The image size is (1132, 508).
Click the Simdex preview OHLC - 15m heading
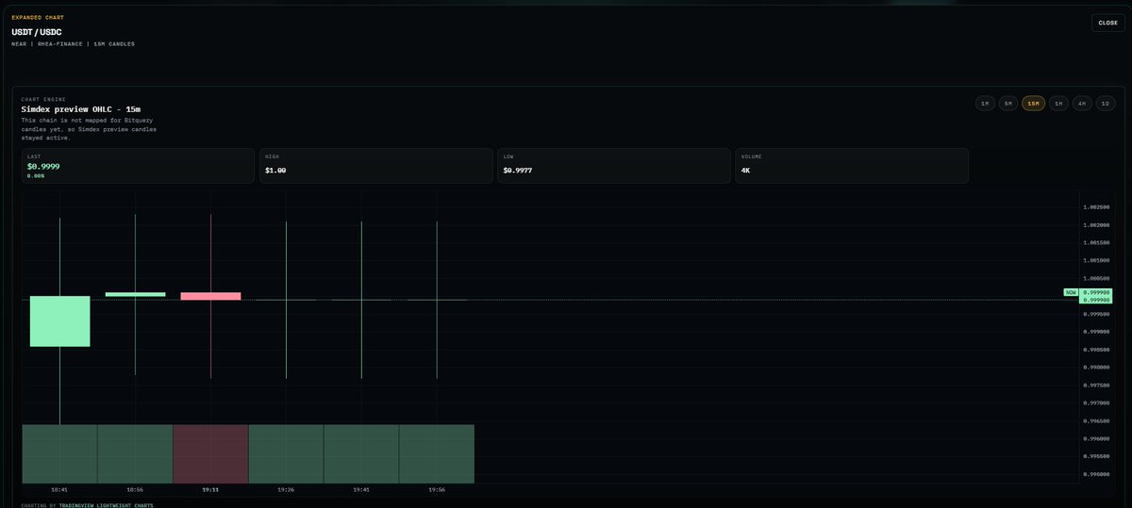click(81, 109)
